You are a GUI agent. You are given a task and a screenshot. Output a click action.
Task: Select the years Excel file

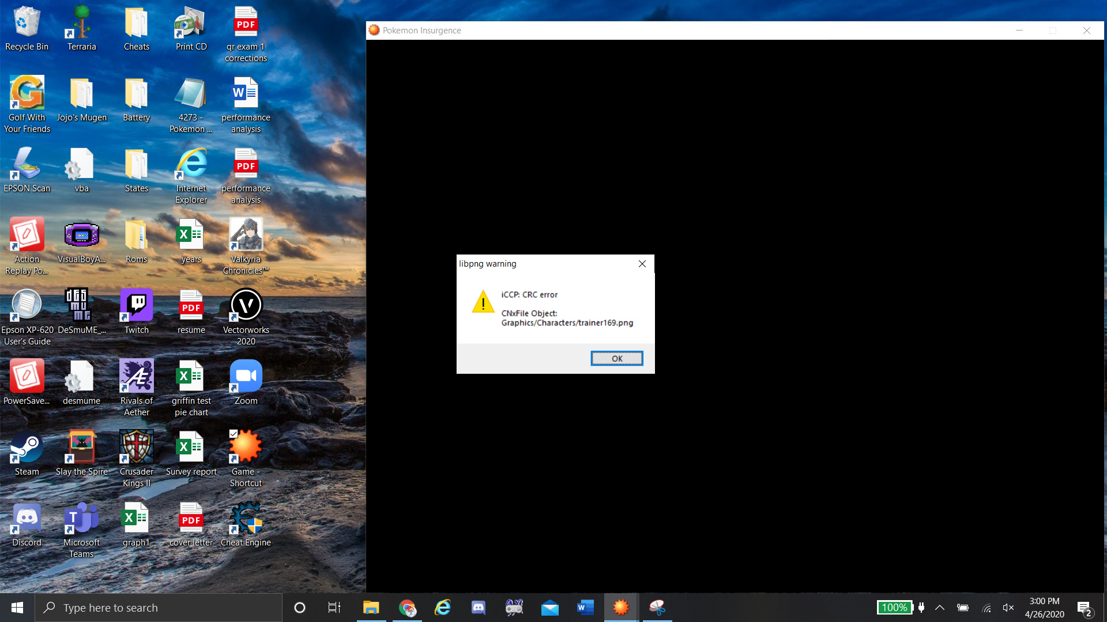pyautogui.click(x=191, y=241)
